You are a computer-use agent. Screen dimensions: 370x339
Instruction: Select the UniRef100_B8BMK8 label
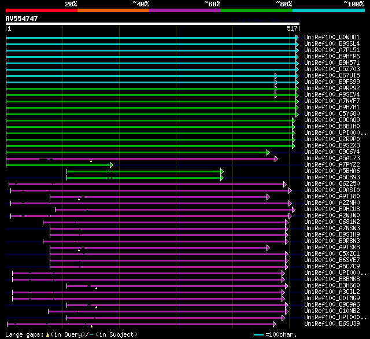pyautogui.click(x=332, y=279)
